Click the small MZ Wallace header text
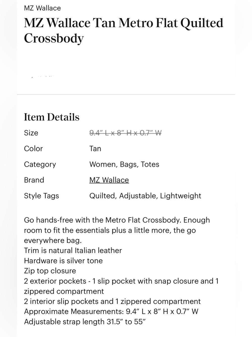The width and height of the screenshot is (252, 337). tap(42, 8)
